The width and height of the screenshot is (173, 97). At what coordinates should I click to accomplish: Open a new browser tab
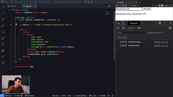point(140,2)
